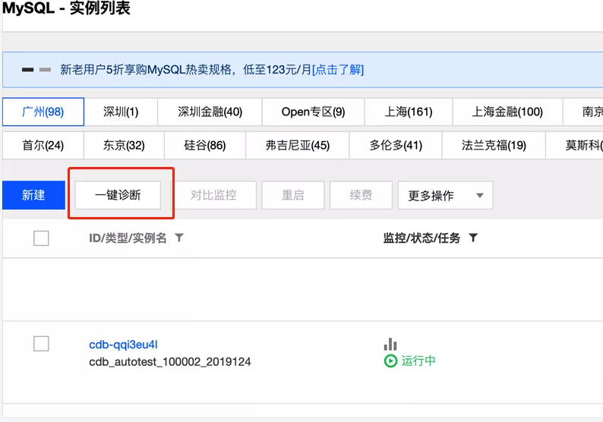The height and width of the screenshot is (422, 603).
Task: Click the 监控/状态/任务 column filter icon
Action: pyautogui.click(x=473, y=238)
